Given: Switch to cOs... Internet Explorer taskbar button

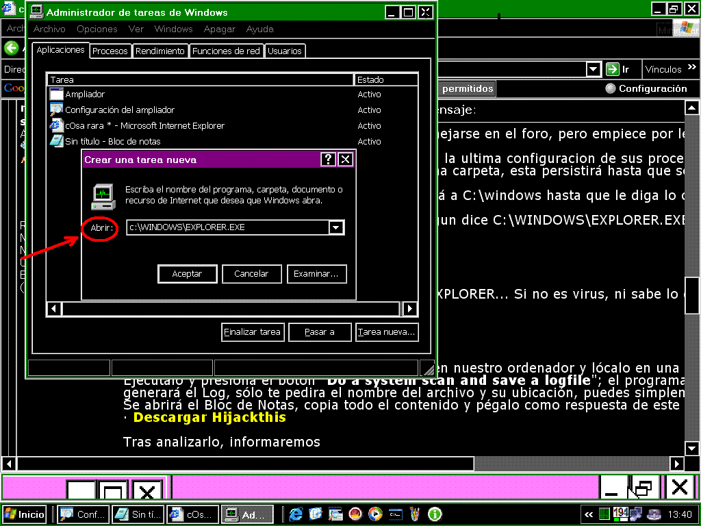Looking at the screenshot, I should [x=192, y=514].
